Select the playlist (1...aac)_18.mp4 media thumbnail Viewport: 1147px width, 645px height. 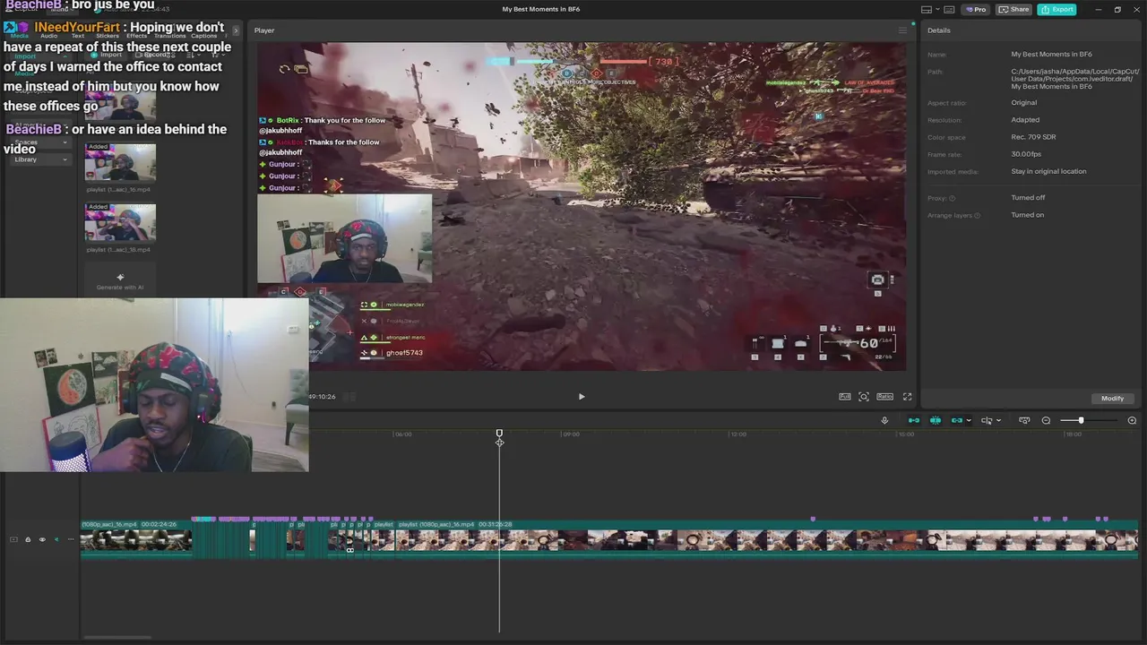point(120,223)
